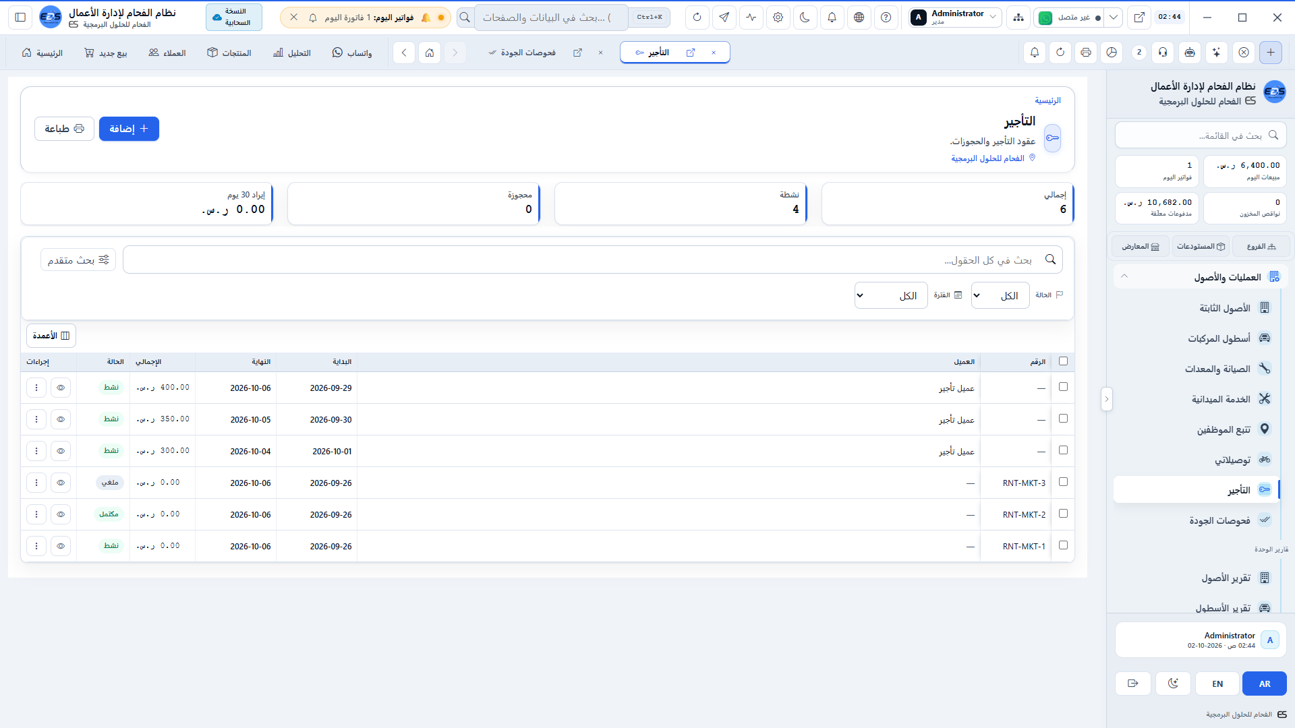Toggle the select-all checkbox in table header
Image resolution: width=1295 pixels, height=728 pixels.
point(1064,361)
